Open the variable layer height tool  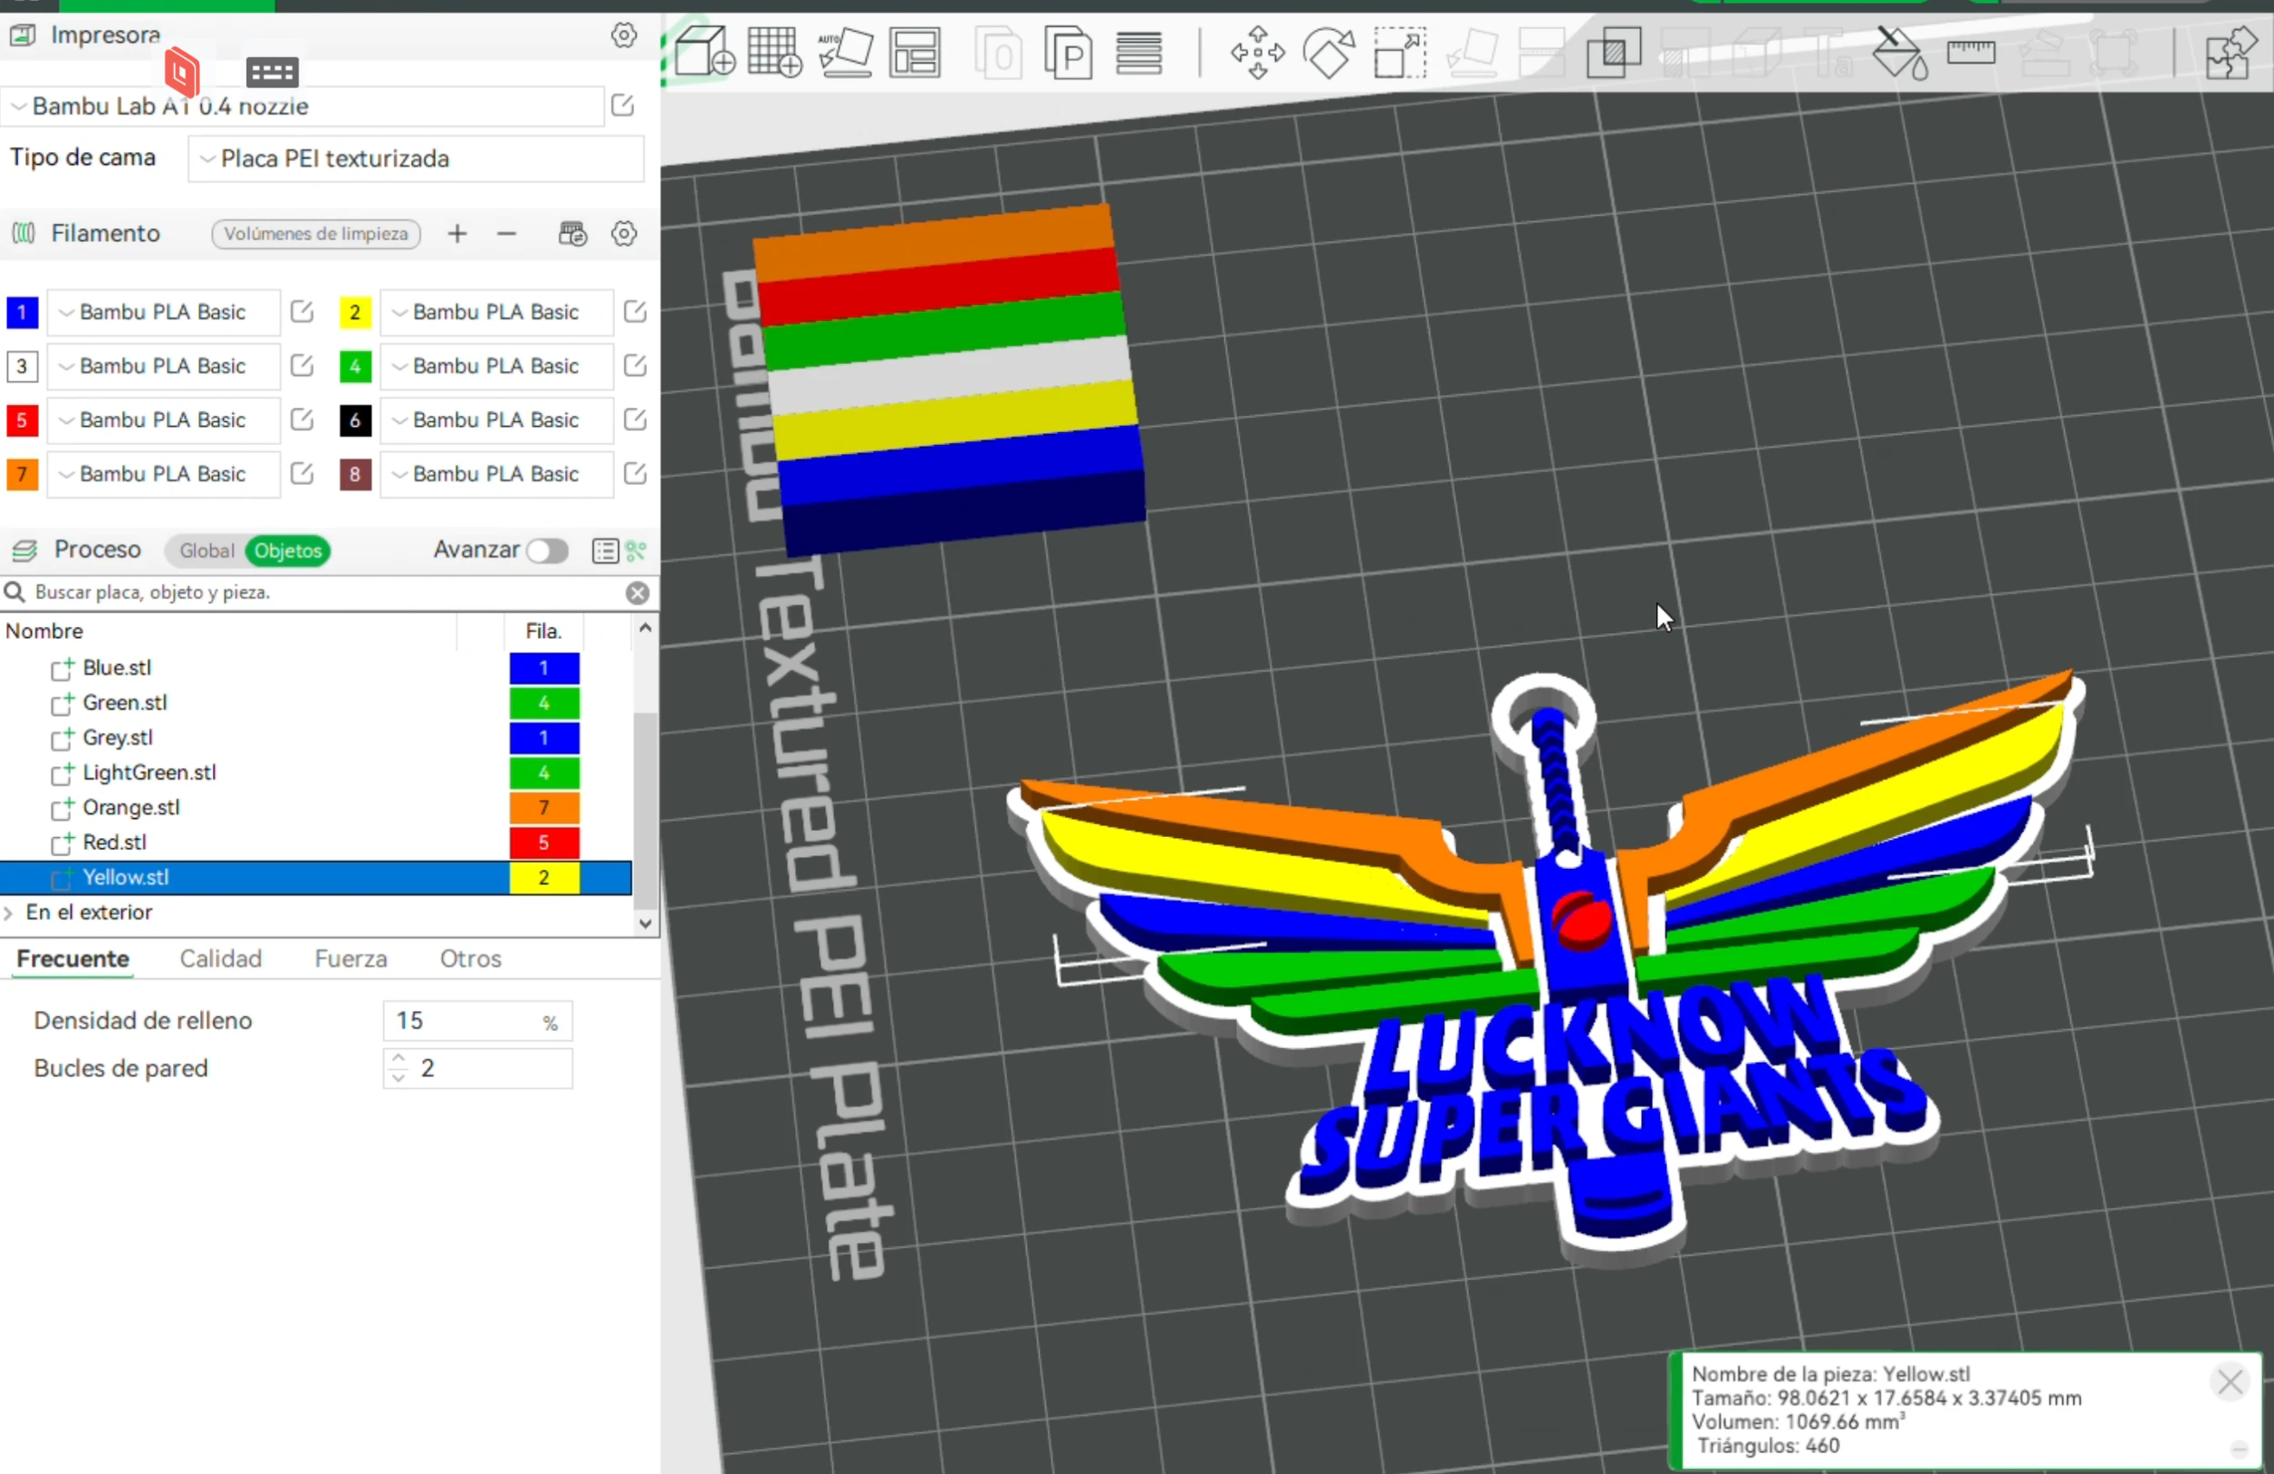point(1139,53)
